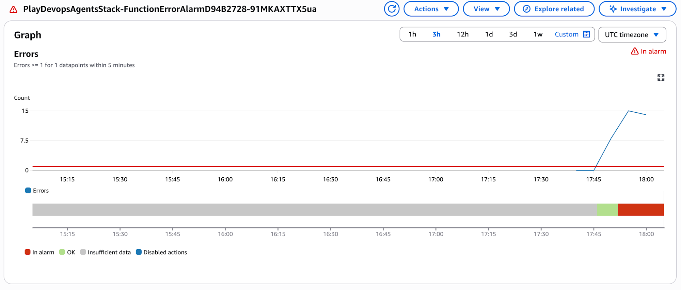Click the red In alarm legend swatch
Screen dimensions: 681x290
[x=28, y=252]
